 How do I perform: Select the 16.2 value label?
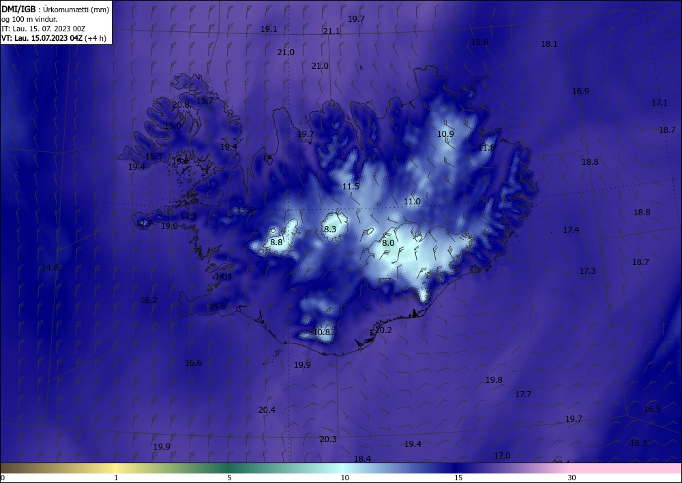[149, 300]
